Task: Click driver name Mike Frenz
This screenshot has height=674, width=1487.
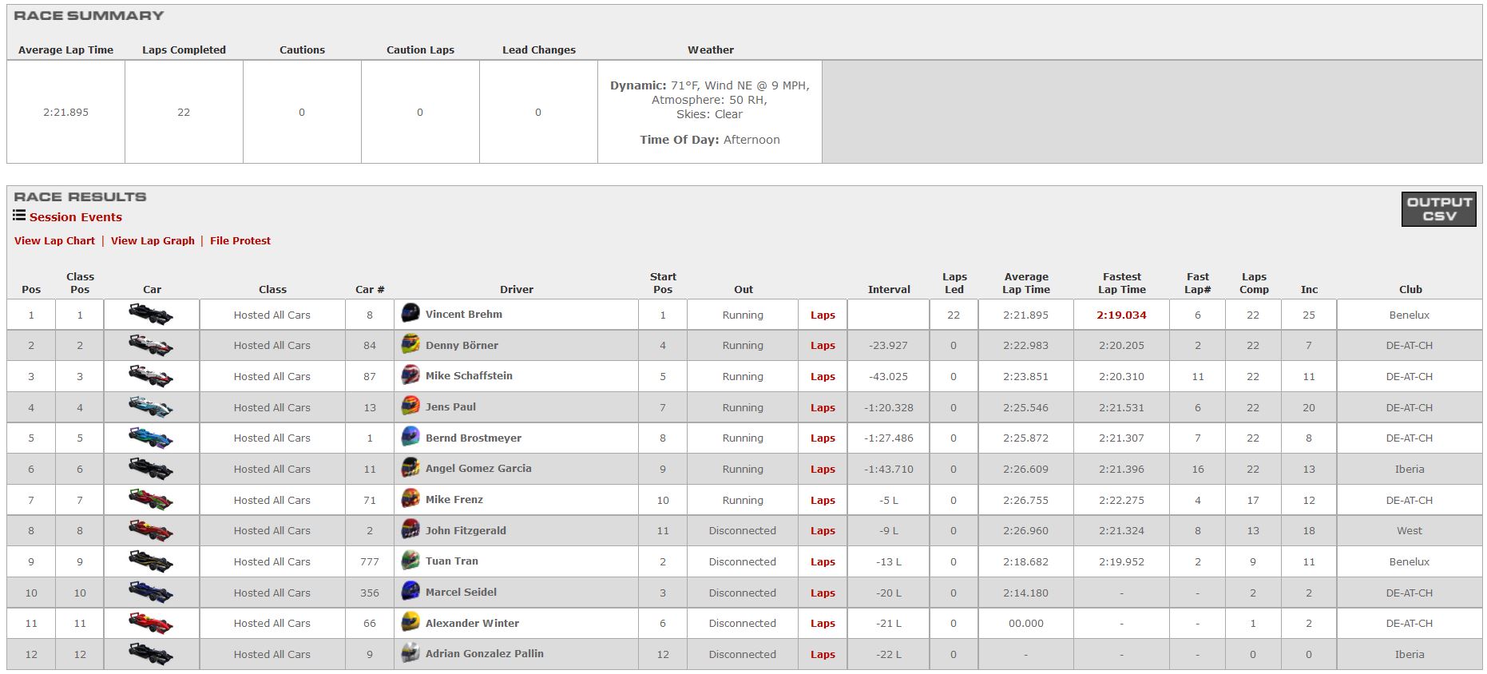Action: tap(454, 500)
